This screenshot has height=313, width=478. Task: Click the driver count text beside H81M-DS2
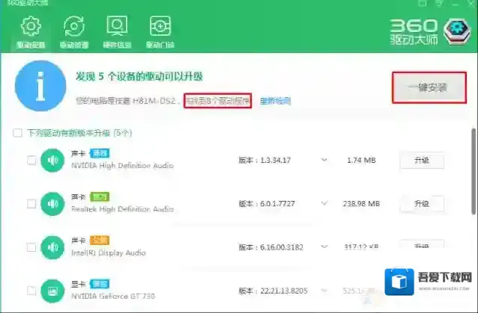(218, 101)
